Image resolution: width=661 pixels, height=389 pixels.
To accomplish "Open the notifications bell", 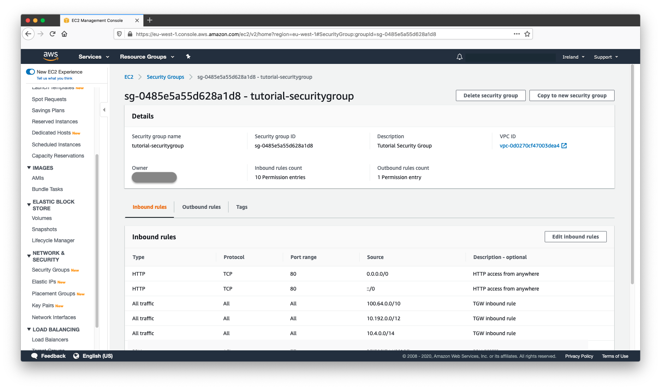I will point(459,56).
